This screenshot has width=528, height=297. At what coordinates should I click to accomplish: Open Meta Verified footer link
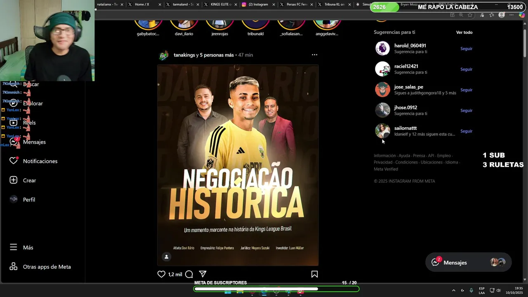pyautogui.click(x=386, y=169)
